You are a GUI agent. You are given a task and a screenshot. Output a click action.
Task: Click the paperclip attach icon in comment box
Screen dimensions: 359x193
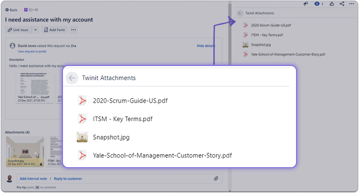coord(216,178)
